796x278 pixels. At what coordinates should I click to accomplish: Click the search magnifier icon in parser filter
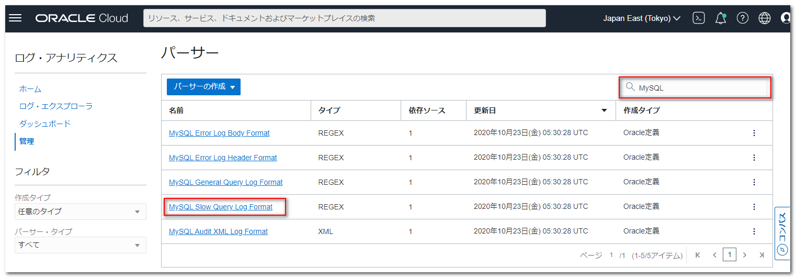[630, 87]
